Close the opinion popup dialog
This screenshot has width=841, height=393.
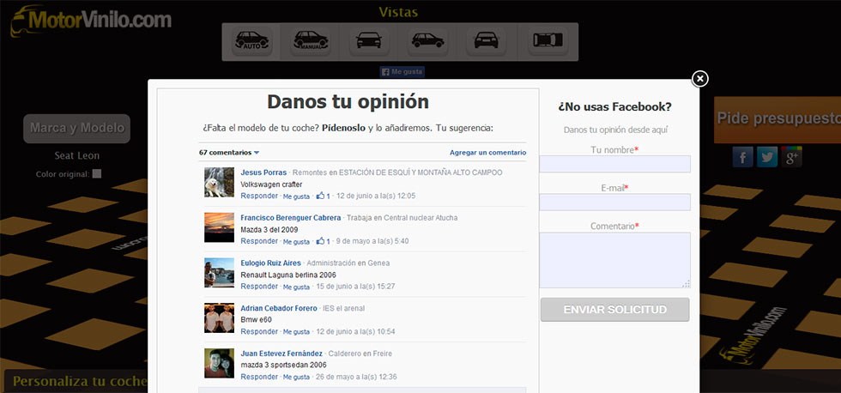699,79
